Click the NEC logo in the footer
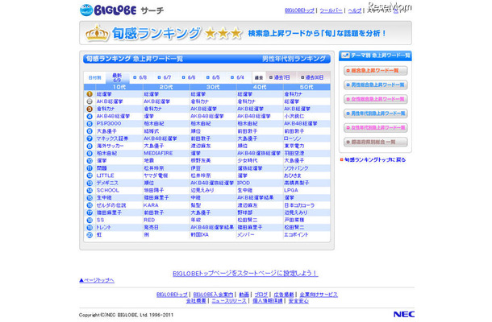This screenshot has width=492, height=322. (x=404, y=314)
